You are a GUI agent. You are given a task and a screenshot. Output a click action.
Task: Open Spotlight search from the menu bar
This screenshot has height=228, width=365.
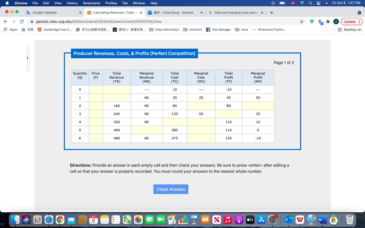(310, 3)
